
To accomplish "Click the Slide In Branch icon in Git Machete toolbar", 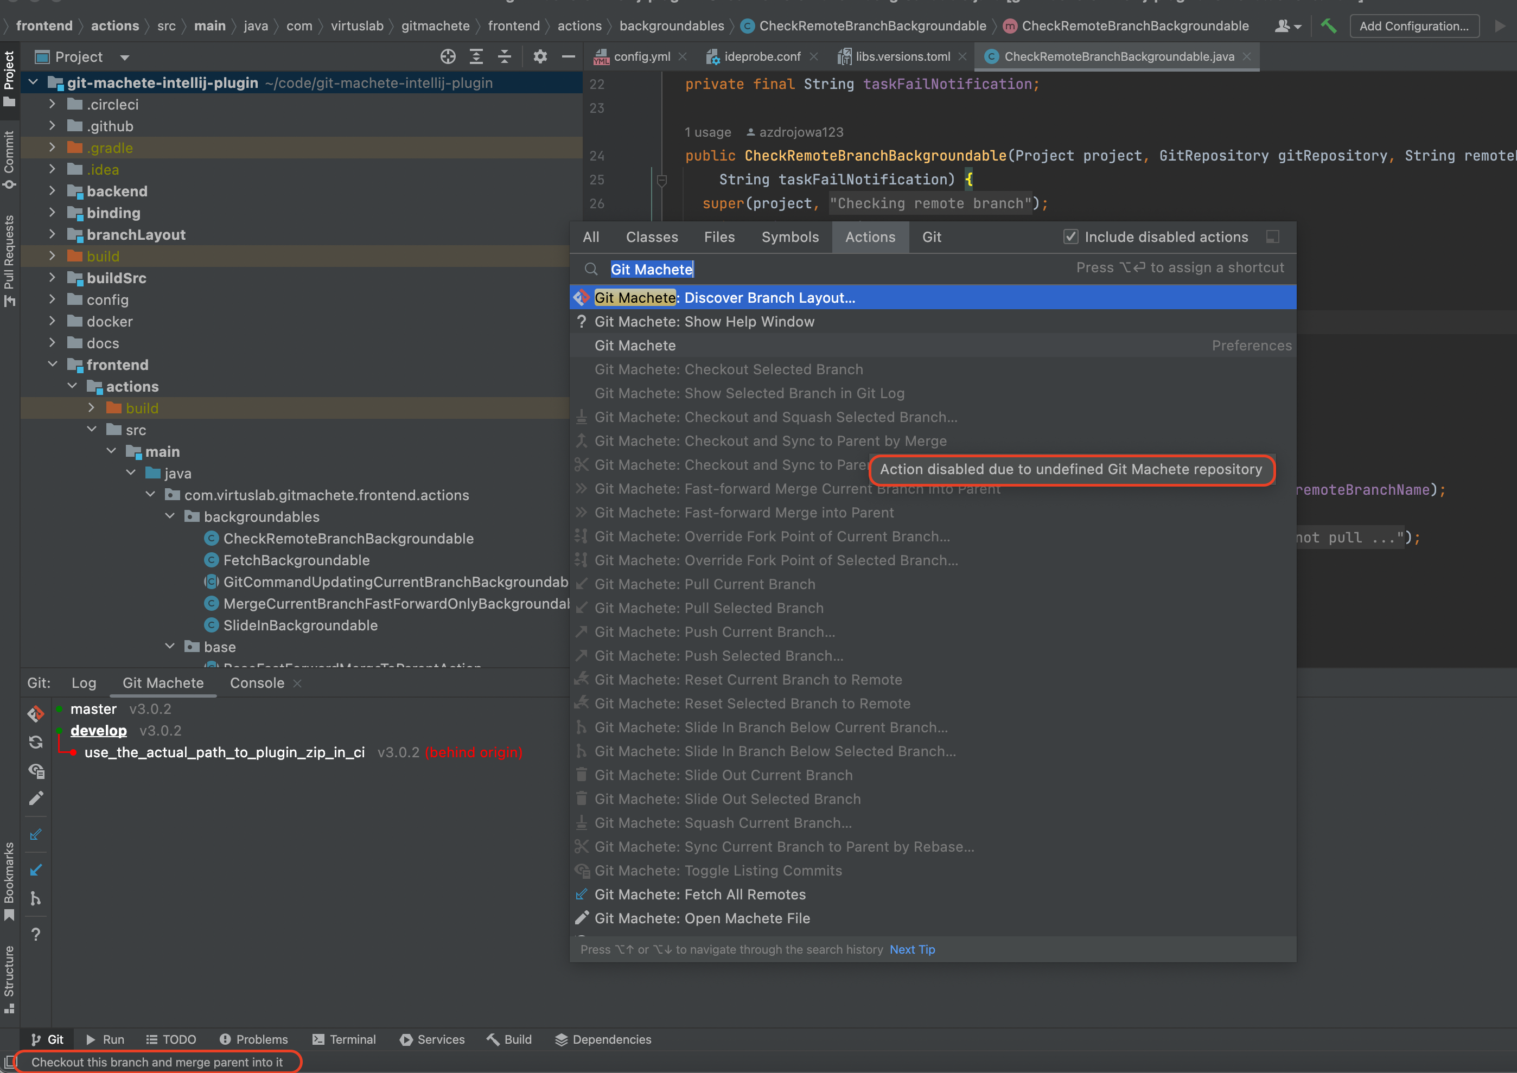I will click(x=36, y=898).
